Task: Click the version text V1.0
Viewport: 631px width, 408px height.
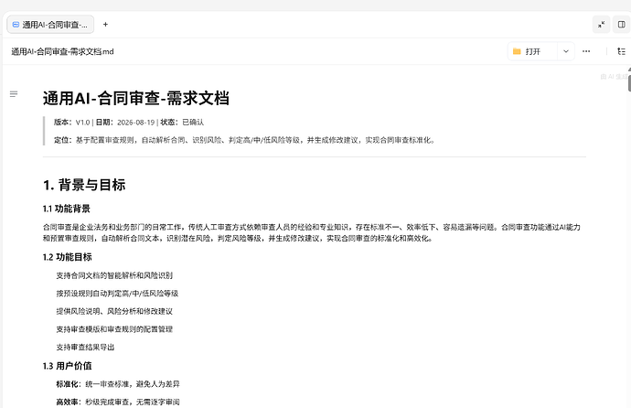Action: pos(82,123)
